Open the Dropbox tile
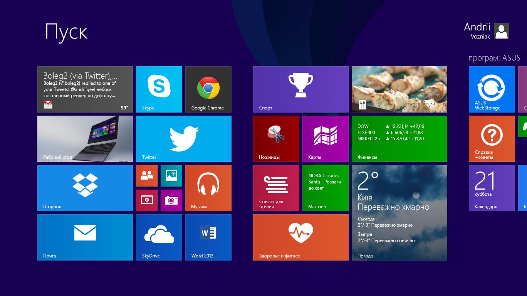Viewport: 527px width, 296px height. point(85,188)
